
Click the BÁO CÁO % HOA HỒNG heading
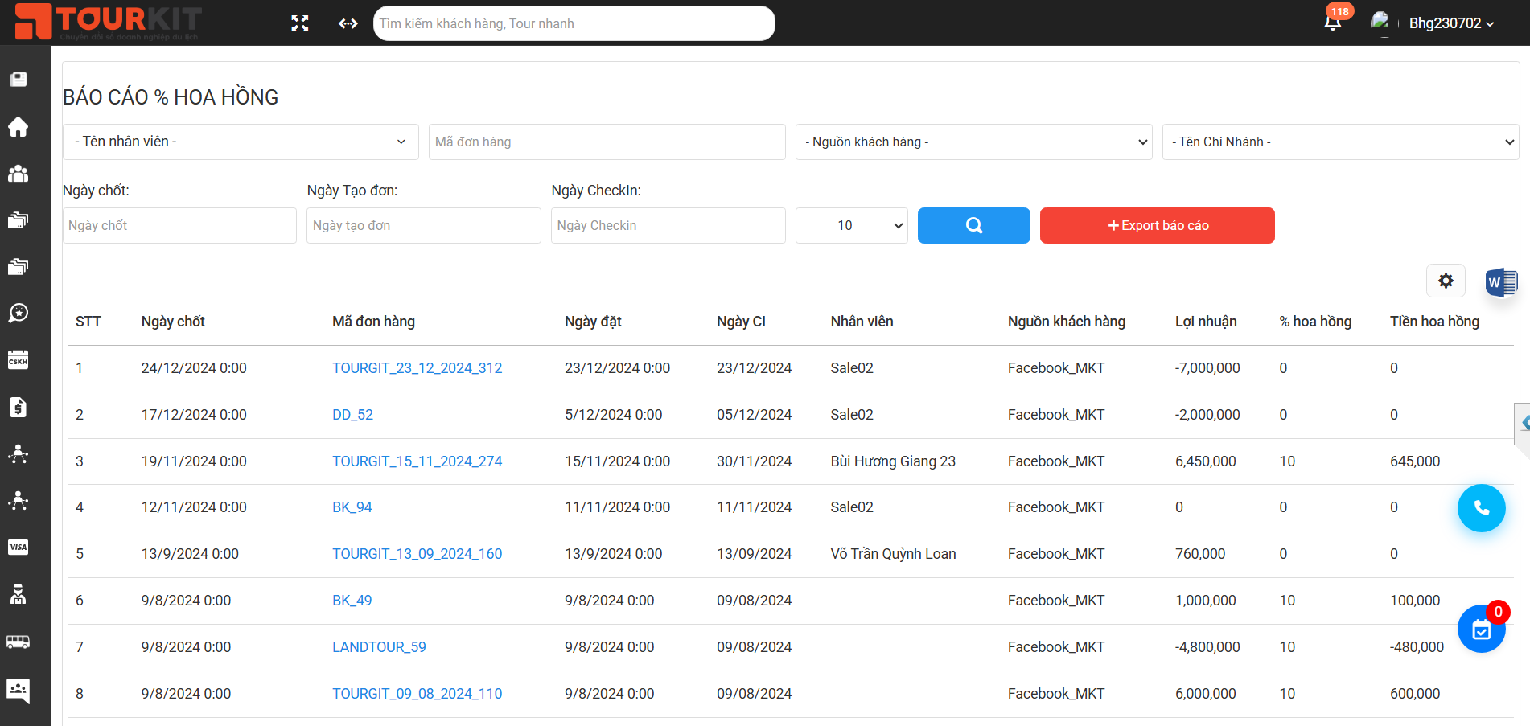(171, 97)
